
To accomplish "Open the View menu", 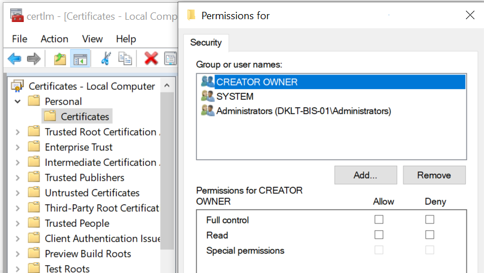I will [92, 39].
